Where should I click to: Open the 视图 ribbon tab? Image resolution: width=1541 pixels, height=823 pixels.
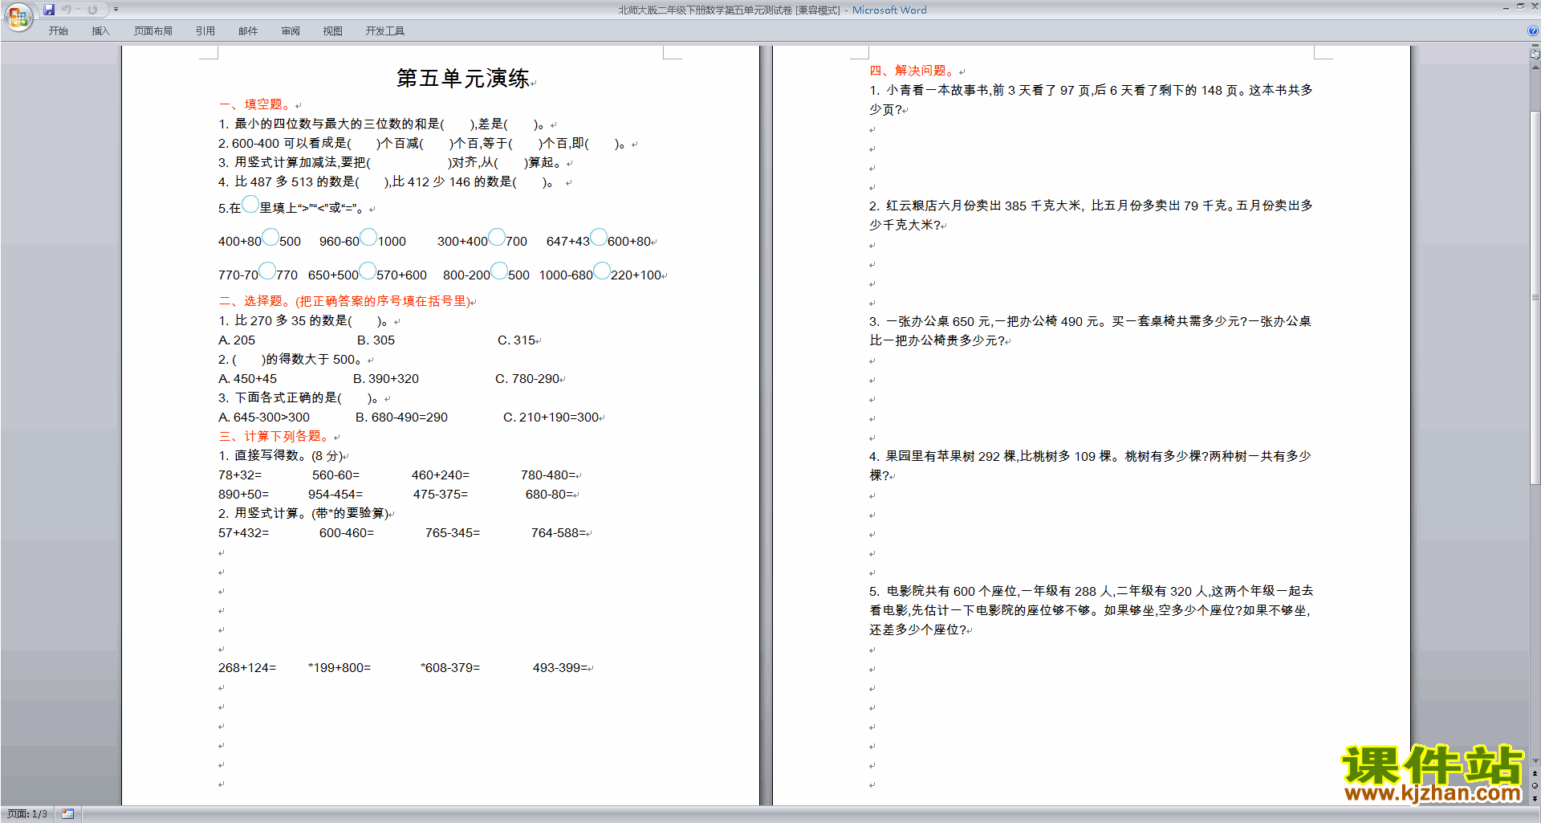[333, 31]
